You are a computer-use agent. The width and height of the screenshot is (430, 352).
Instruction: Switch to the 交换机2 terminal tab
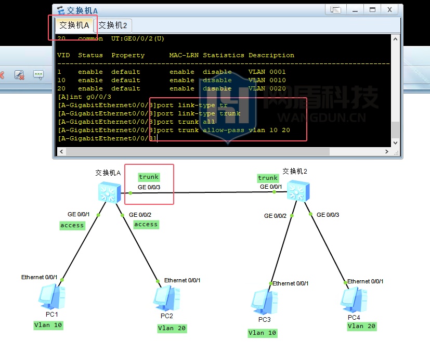pyautogui.click(x=113, y=25)
